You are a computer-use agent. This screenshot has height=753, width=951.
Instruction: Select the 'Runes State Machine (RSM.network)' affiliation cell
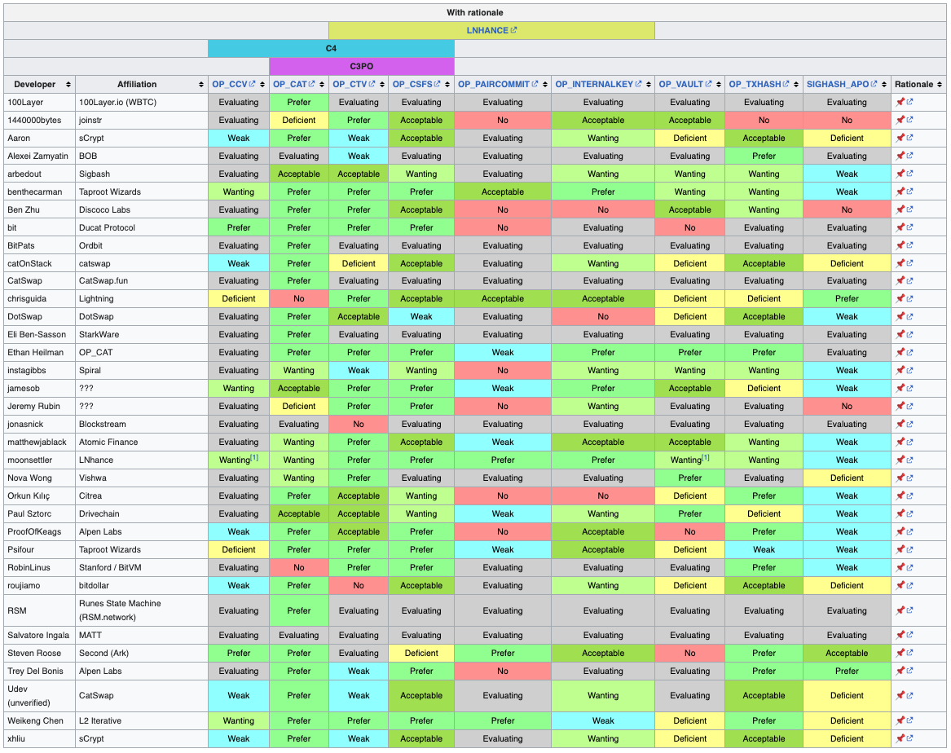(141, 610)
